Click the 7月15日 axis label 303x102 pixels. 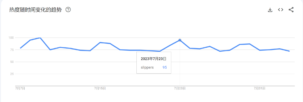(100, 88)
